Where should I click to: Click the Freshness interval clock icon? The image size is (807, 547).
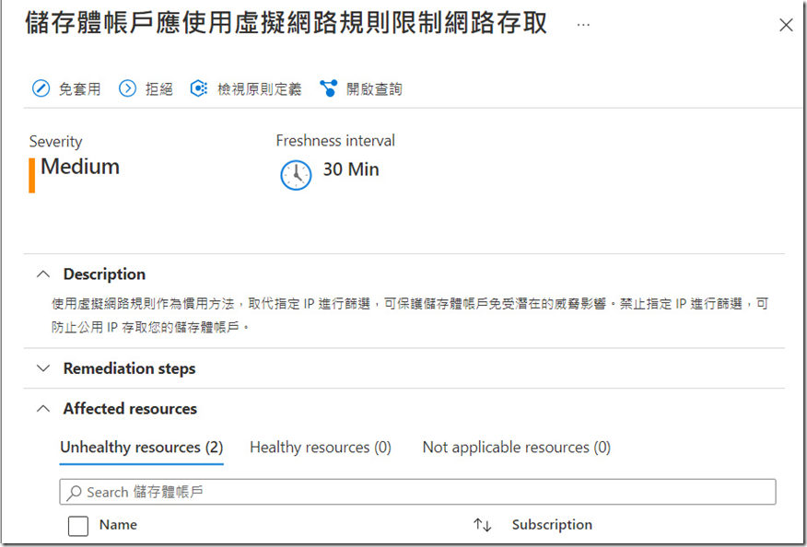(296, 174)
